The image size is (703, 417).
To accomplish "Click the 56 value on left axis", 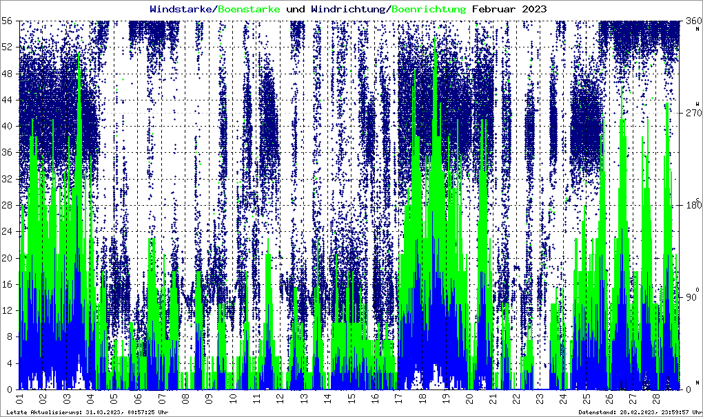I will (9, 21).
